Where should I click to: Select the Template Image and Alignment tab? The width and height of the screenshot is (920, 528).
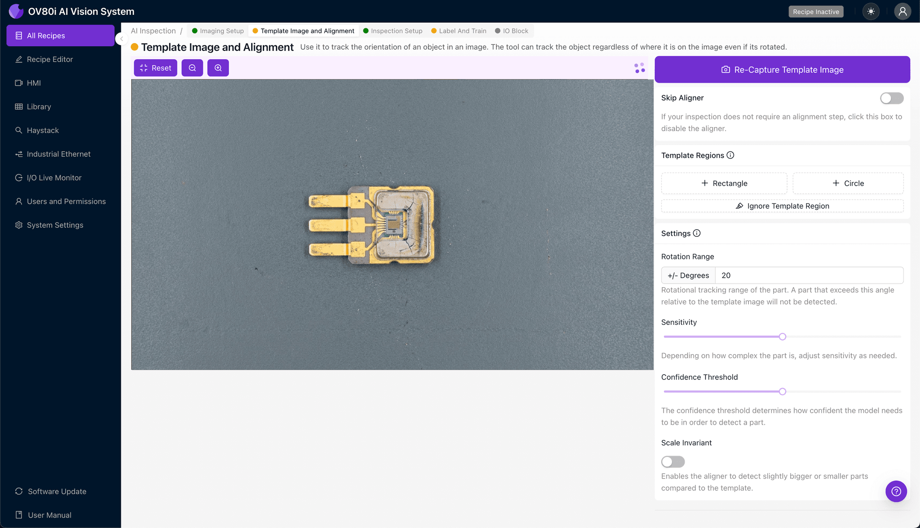pos(303,31)
